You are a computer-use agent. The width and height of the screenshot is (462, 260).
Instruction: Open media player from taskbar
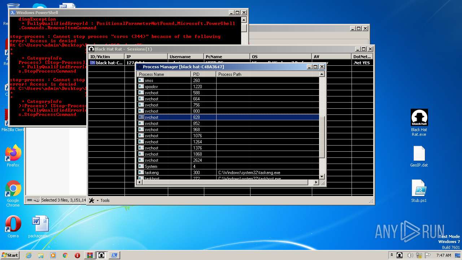(53, 255)
